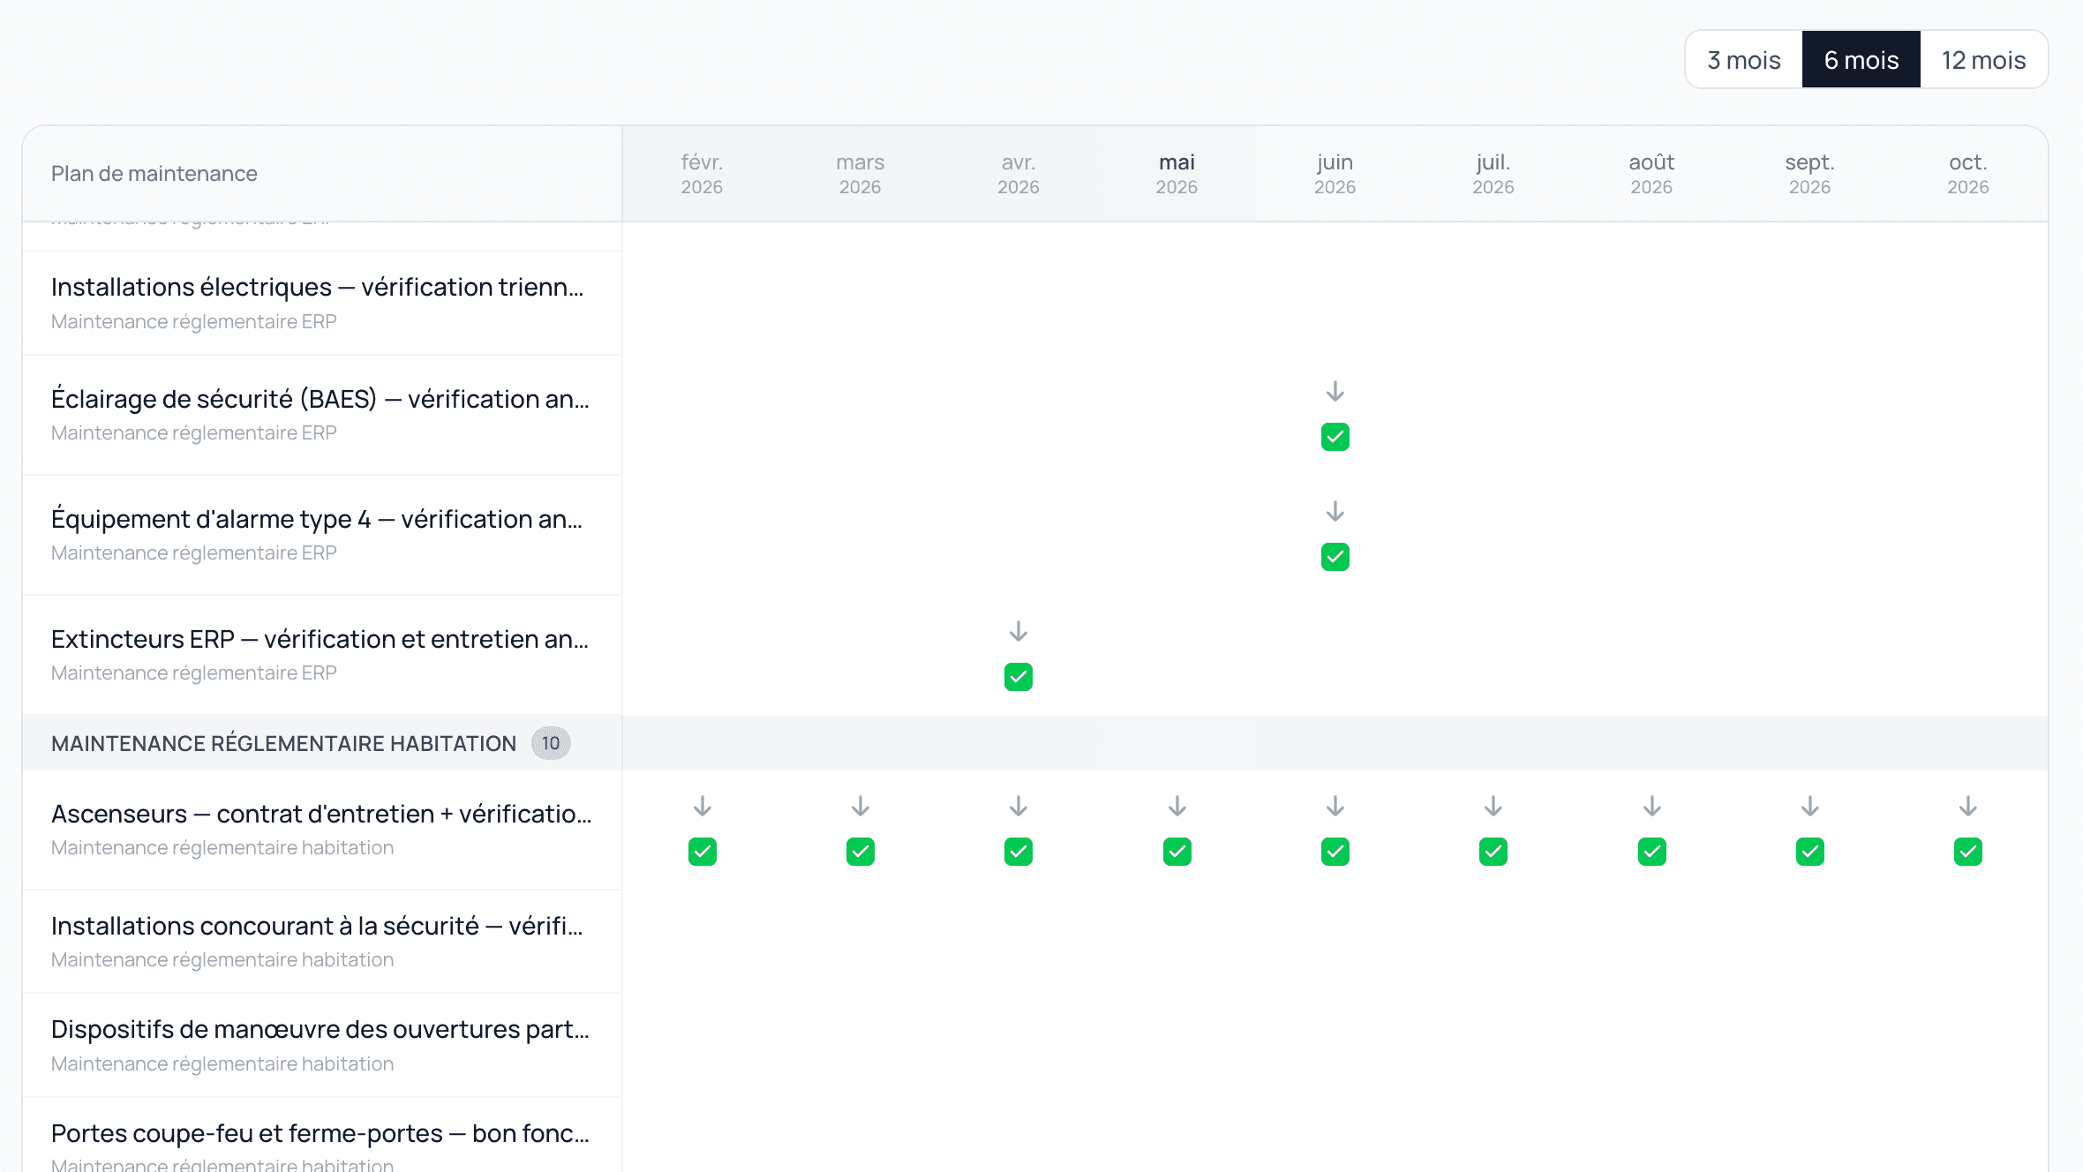Open Dispositifs de manœuvre des ouvertures row
The image size is (2083, 1172).
click(x=322, y=1046)
